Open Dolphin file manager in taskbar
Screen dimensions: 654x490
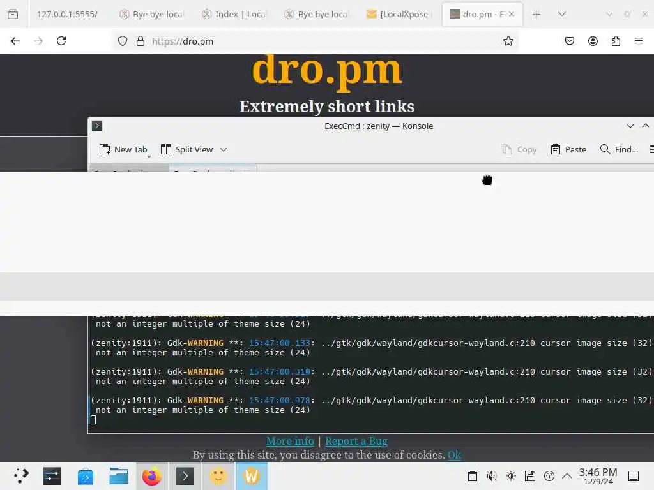tap(118, 476)
